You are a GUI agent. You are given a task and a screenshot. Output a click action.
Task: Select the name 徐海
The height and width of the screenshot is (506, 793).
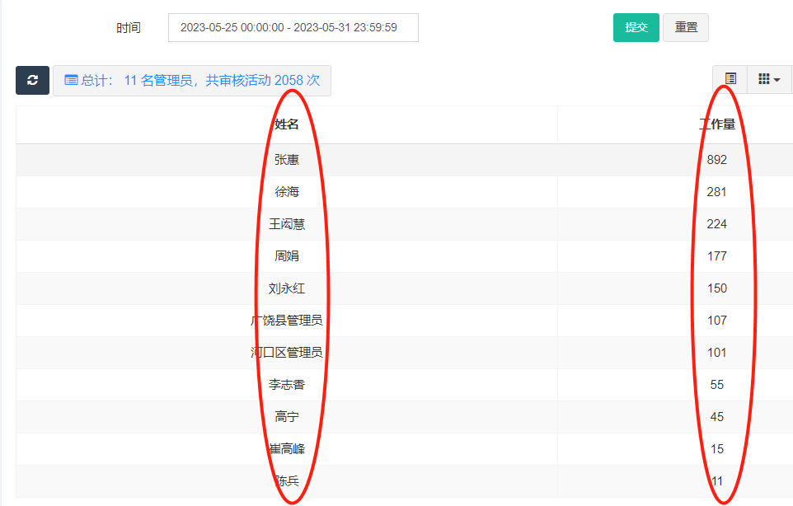pyautogui.click(x=287, y=192)
